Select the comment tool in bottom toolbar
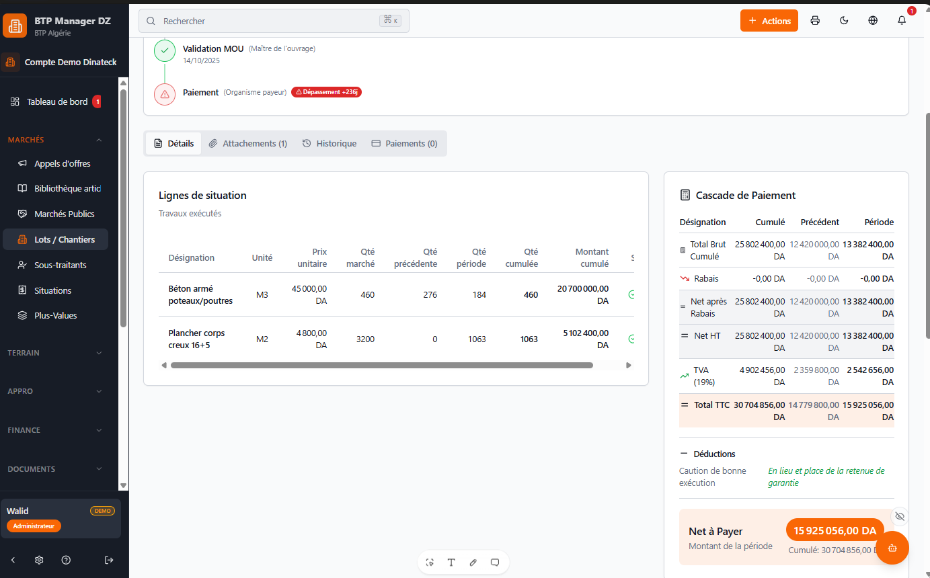Image resolution: width=930 pixels, height=578 pixels. click(x=495, y=563)
